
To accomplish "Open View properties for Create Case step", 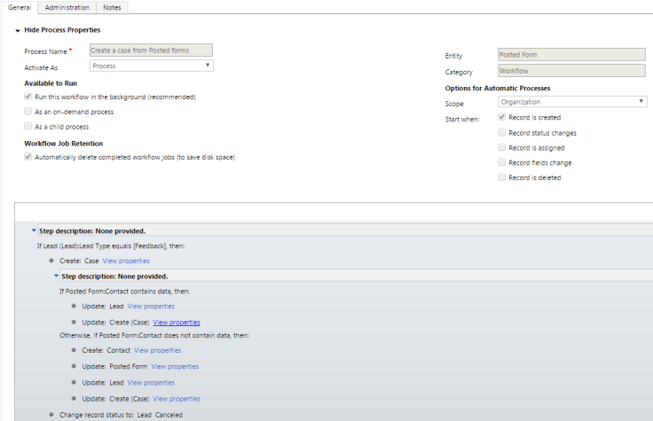I will click(126, 261).
